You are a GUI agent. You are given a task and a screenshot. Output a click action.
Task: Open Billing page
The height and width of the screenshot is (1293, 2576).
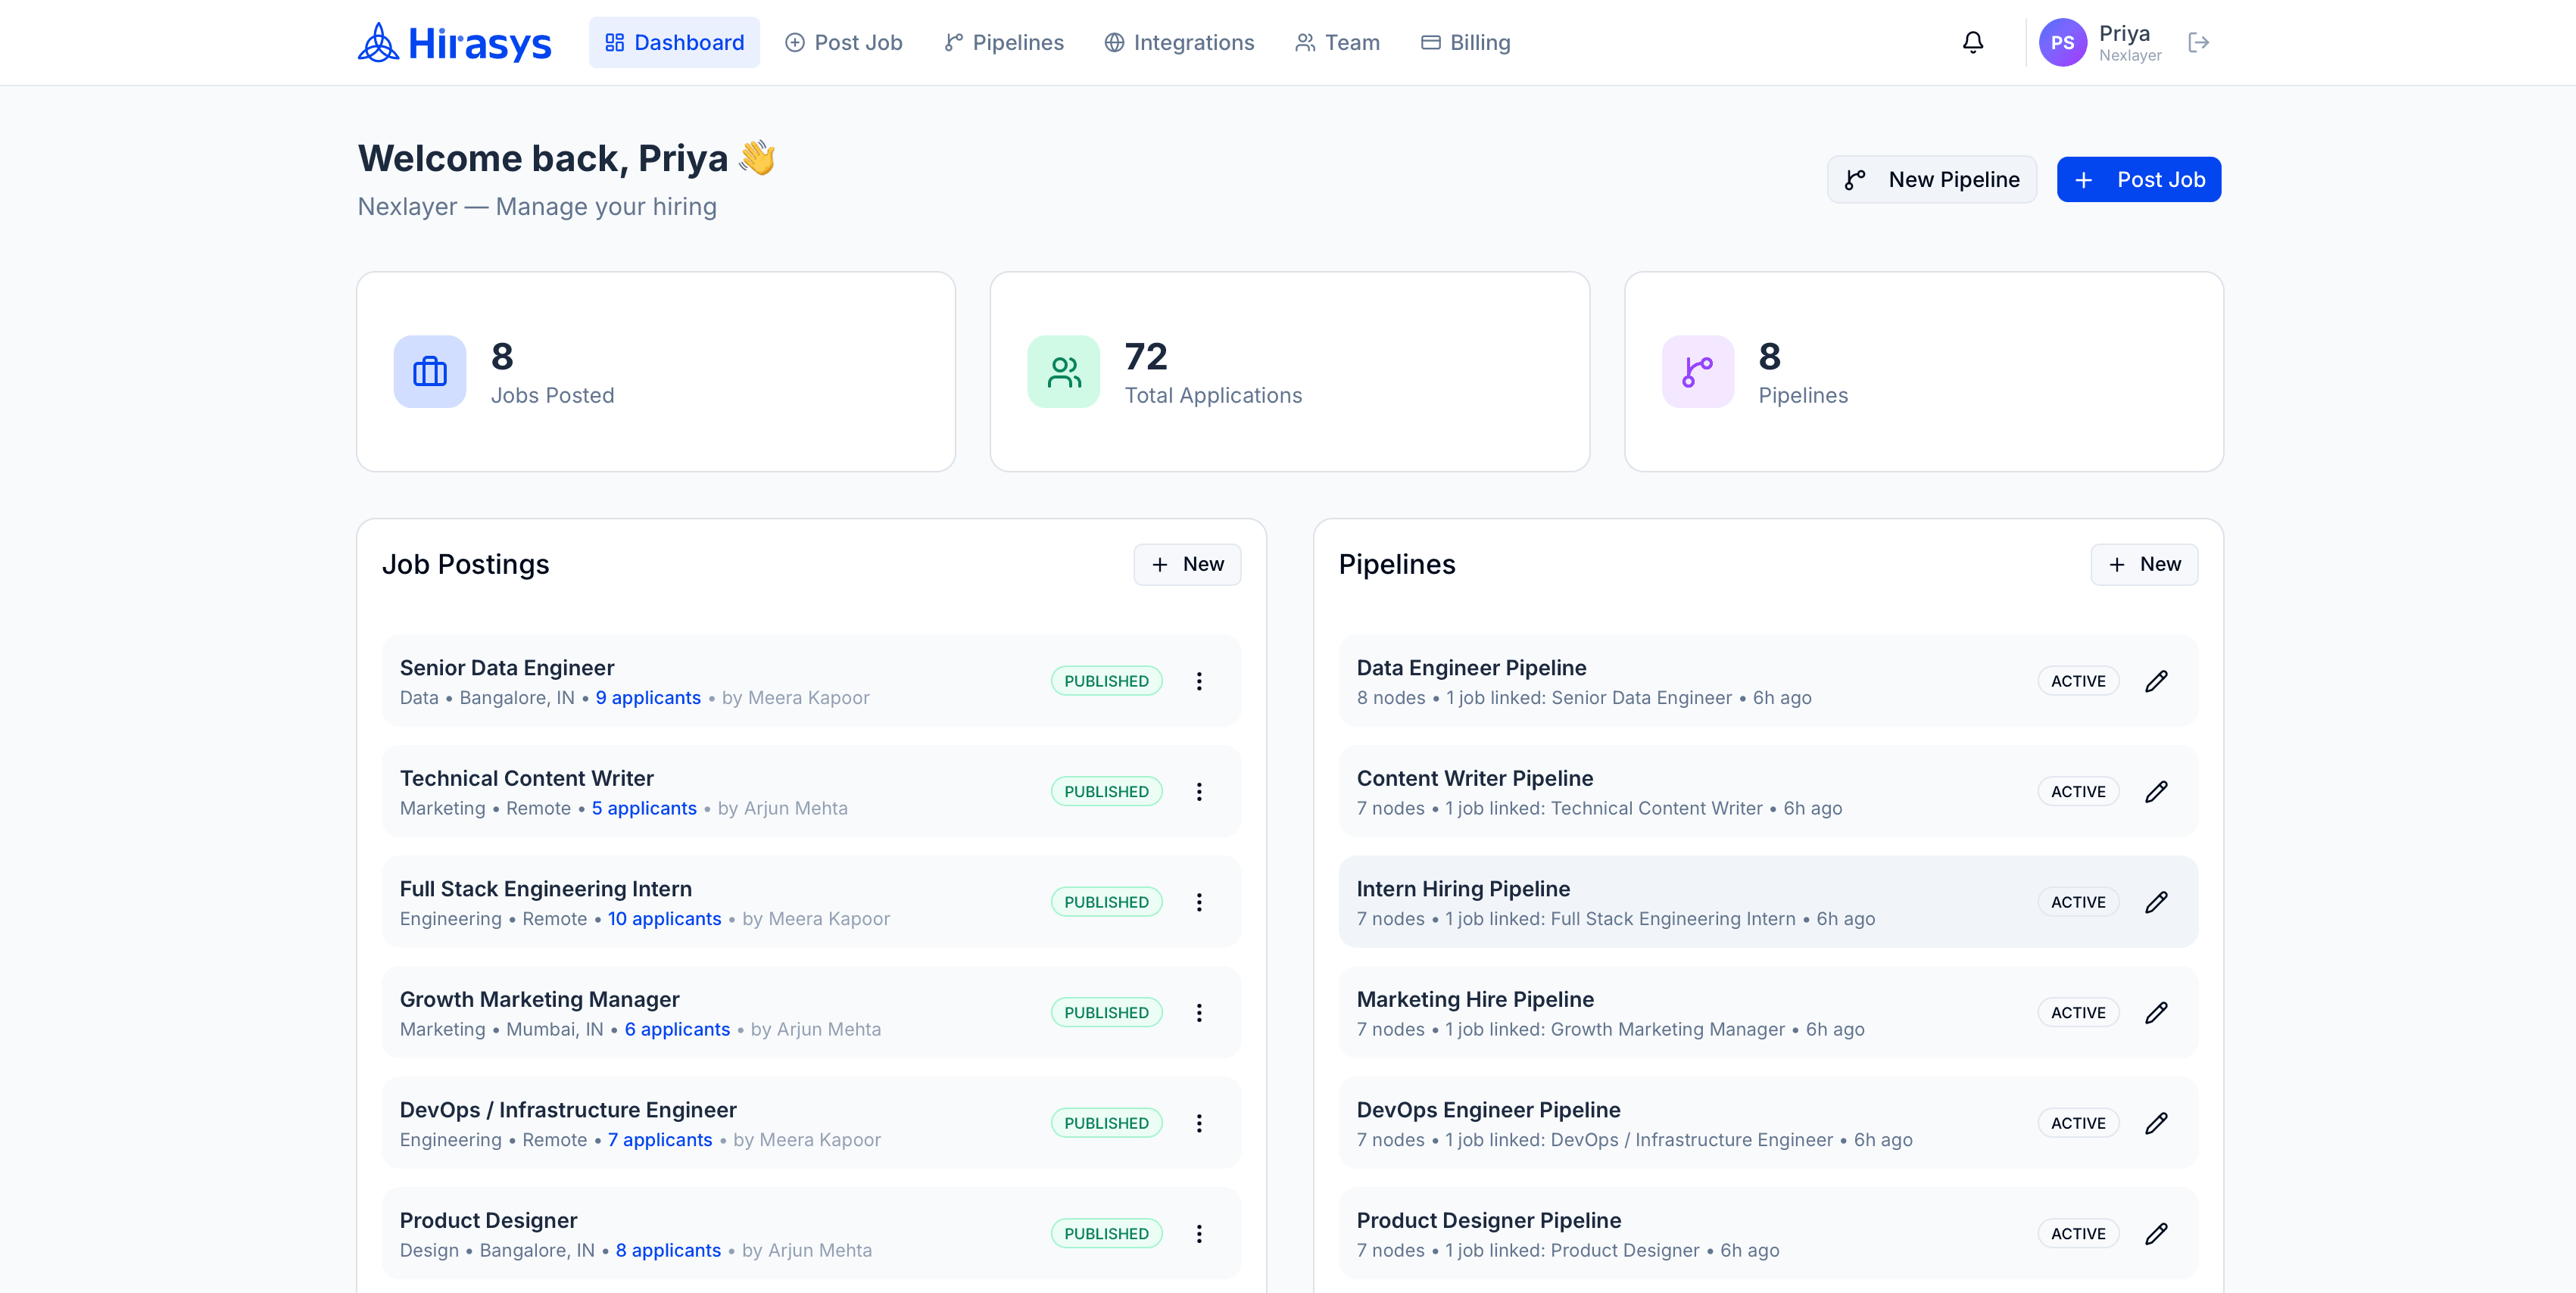[1465, 42]
